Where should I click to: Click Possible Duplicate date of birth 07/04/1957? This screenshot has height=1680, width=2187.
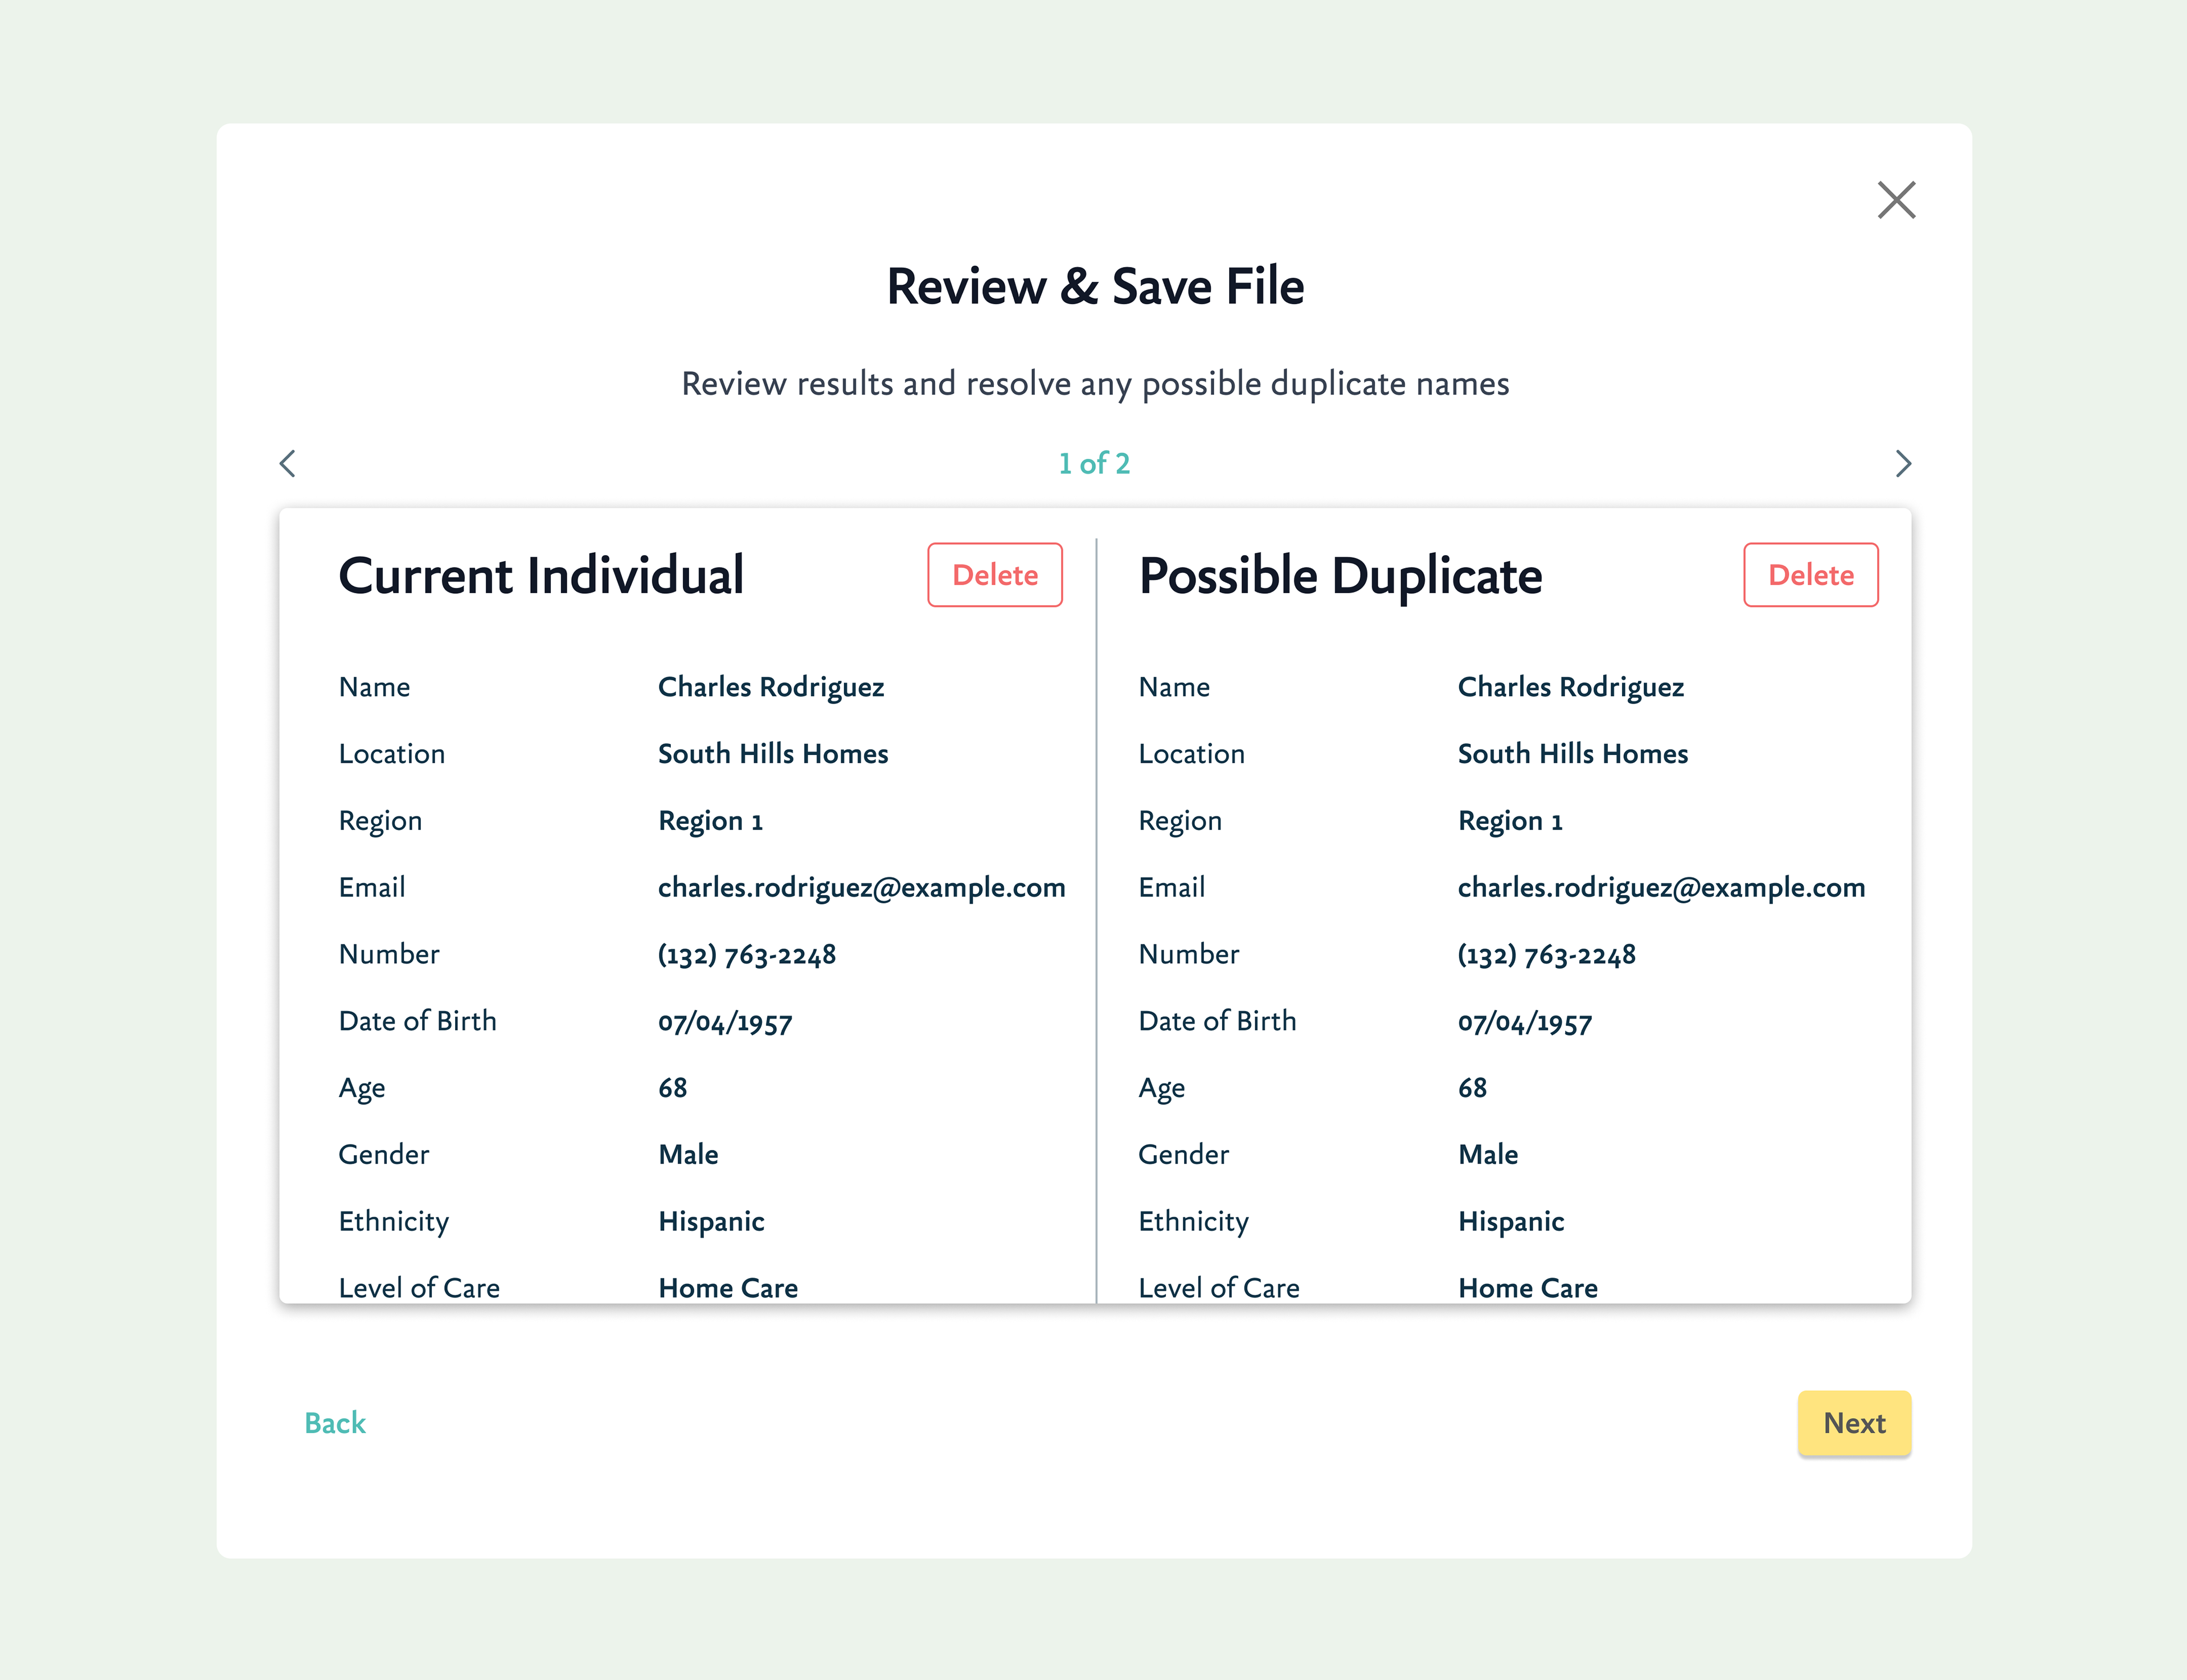point(1525,1022)
